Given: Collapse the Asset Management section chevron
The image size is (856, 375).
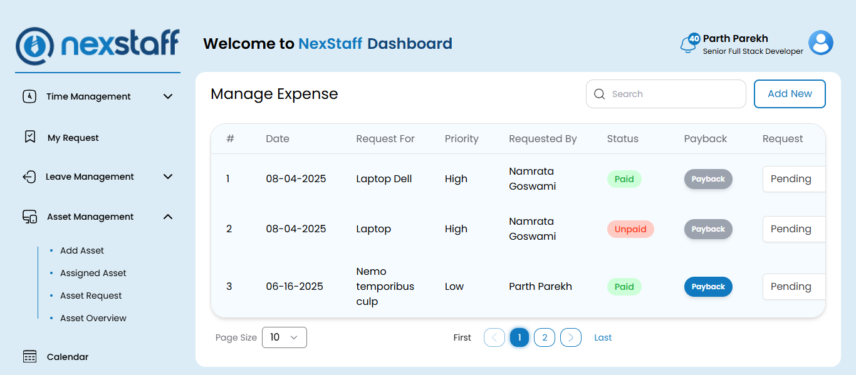Looking at the screenshot, I should (168, 217).
